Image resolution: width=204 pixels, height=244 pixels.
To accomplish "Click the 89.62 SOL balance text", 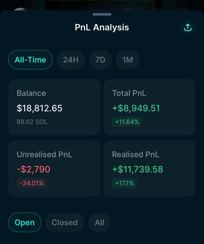I will point(32,122).
